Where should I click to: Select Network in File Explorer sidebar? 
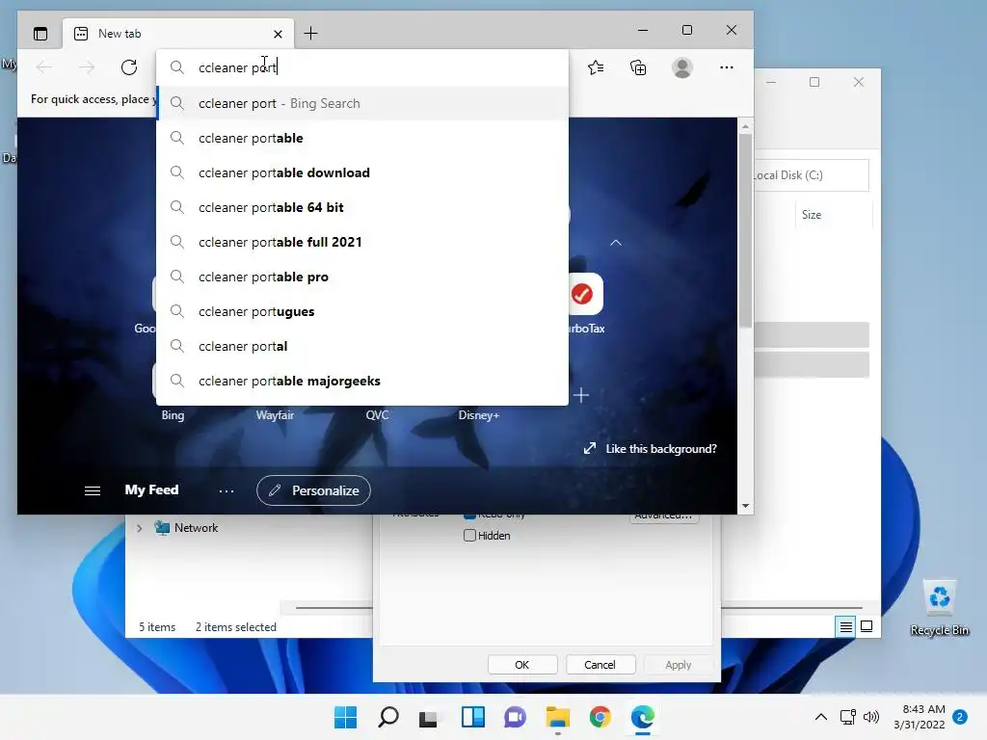(x=186, y=528)
